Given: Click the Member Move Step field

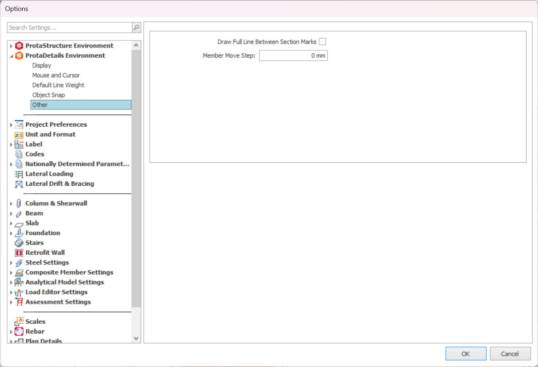Looking at the screenshot, I should click(293, 55).
